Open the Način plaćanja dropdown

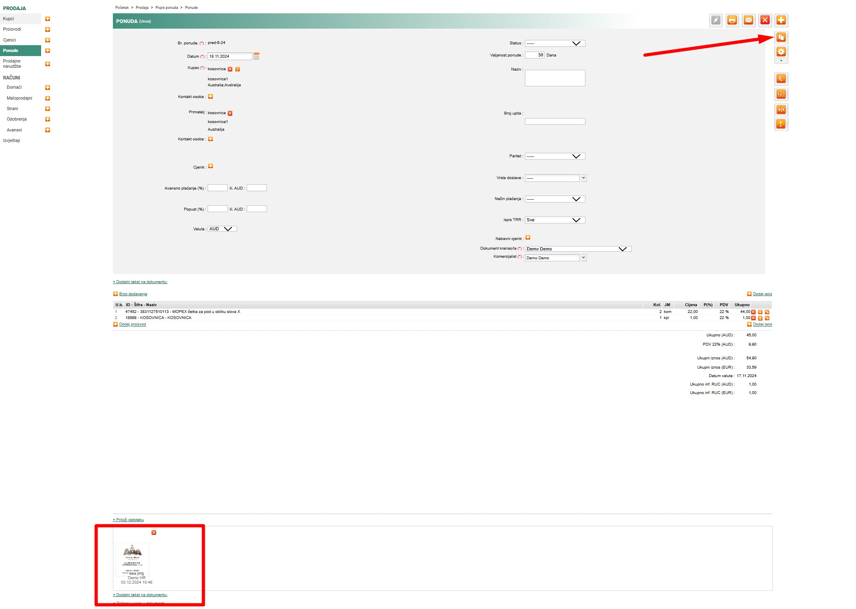[x=555, y=199]
